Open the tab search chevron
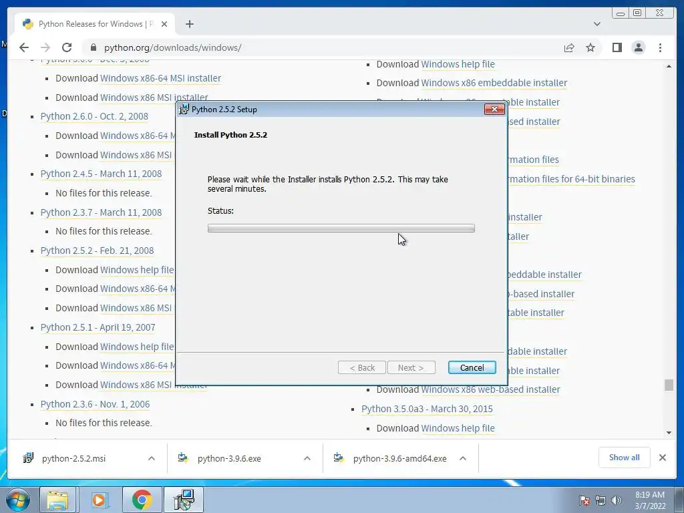 click(596, 24)
